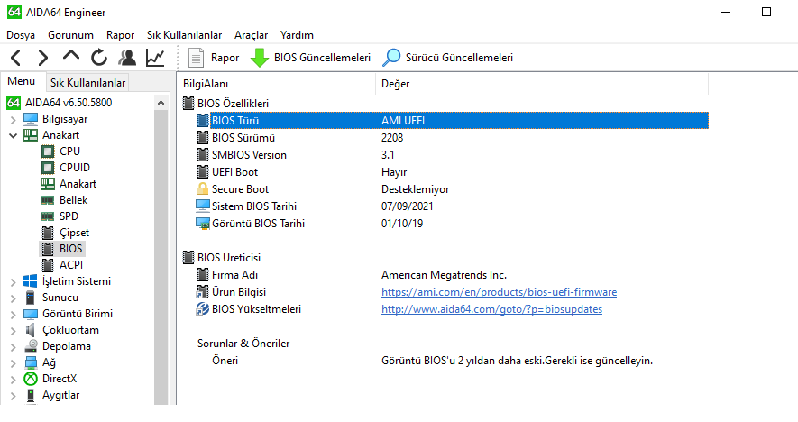The width and height of the screenshot is (798, 422).
Task: Collapse the Anakart node
Action: click(14, 136)
